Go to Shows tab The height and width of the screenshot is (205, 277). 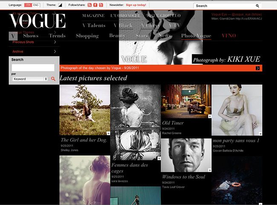(x=31, y=36)
